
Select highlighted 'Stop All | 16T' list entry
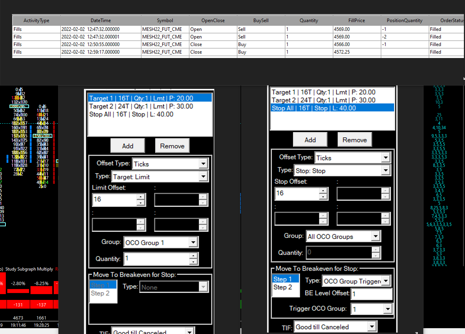point(332,108)
